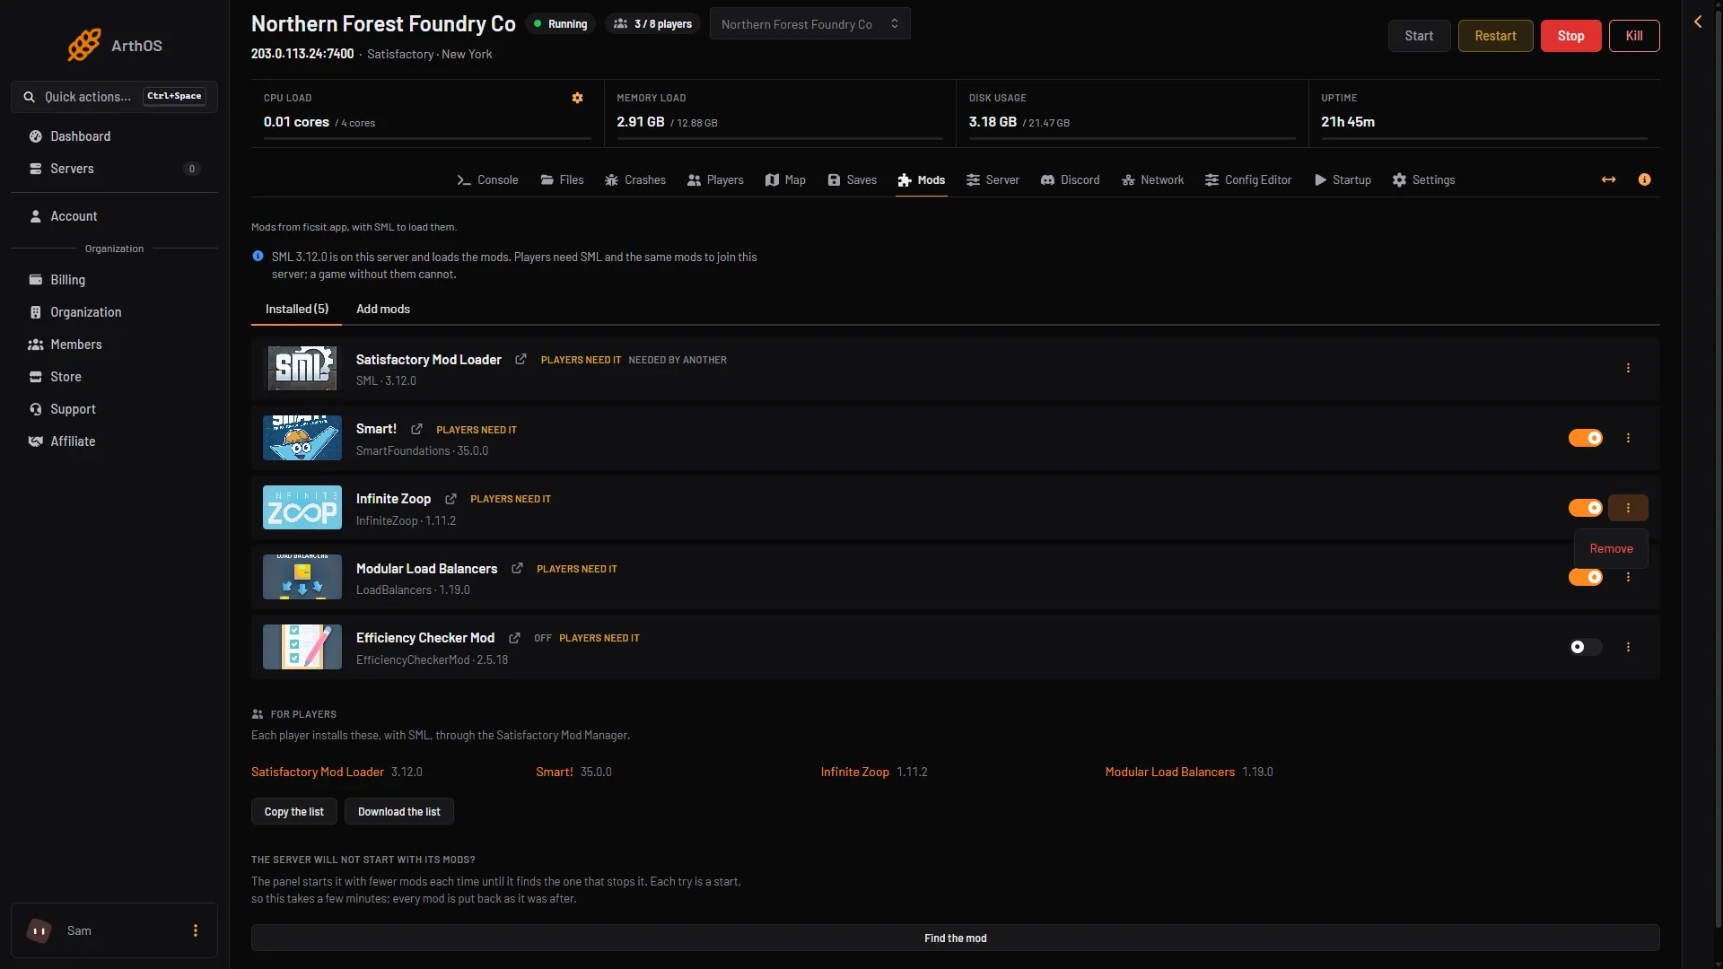
Task: Click the orange info icon beside the tabs
Action: click(1644, 179)
